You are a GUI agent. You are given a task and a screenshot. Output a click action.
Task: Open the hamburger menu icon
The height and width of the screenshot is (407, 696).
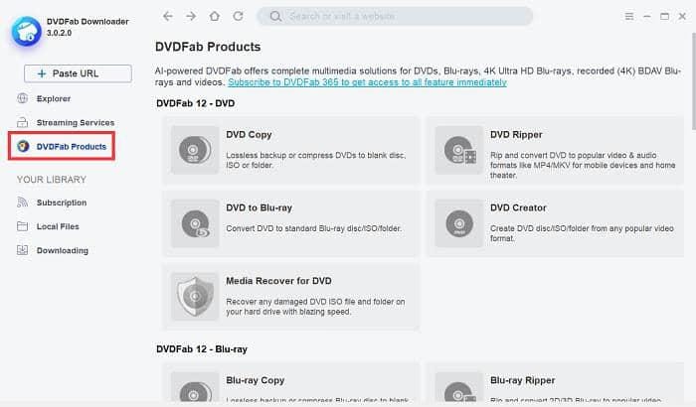(x=629, y=17)
